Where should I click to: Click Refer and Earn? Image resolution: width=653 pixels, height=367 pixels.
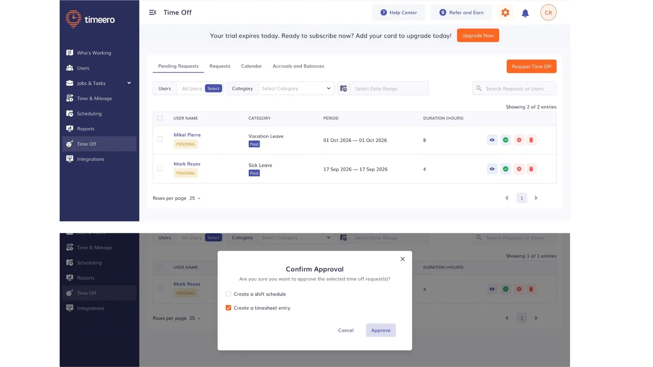click(461, 13)
